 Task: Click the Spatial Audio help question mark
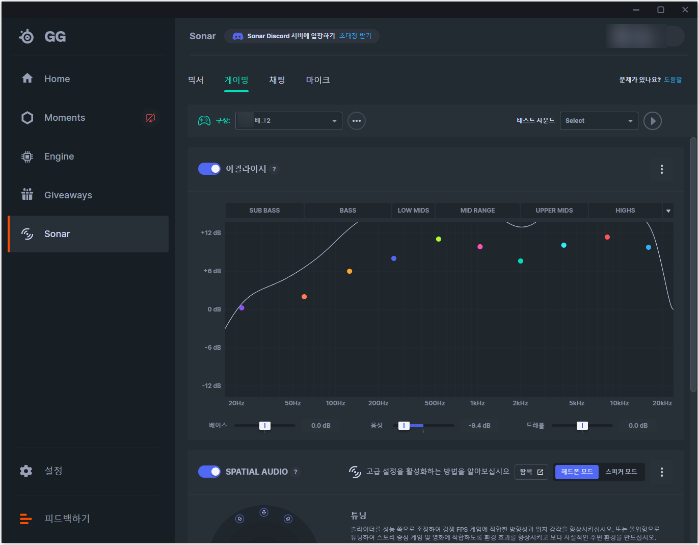click(x=295, y=472)
